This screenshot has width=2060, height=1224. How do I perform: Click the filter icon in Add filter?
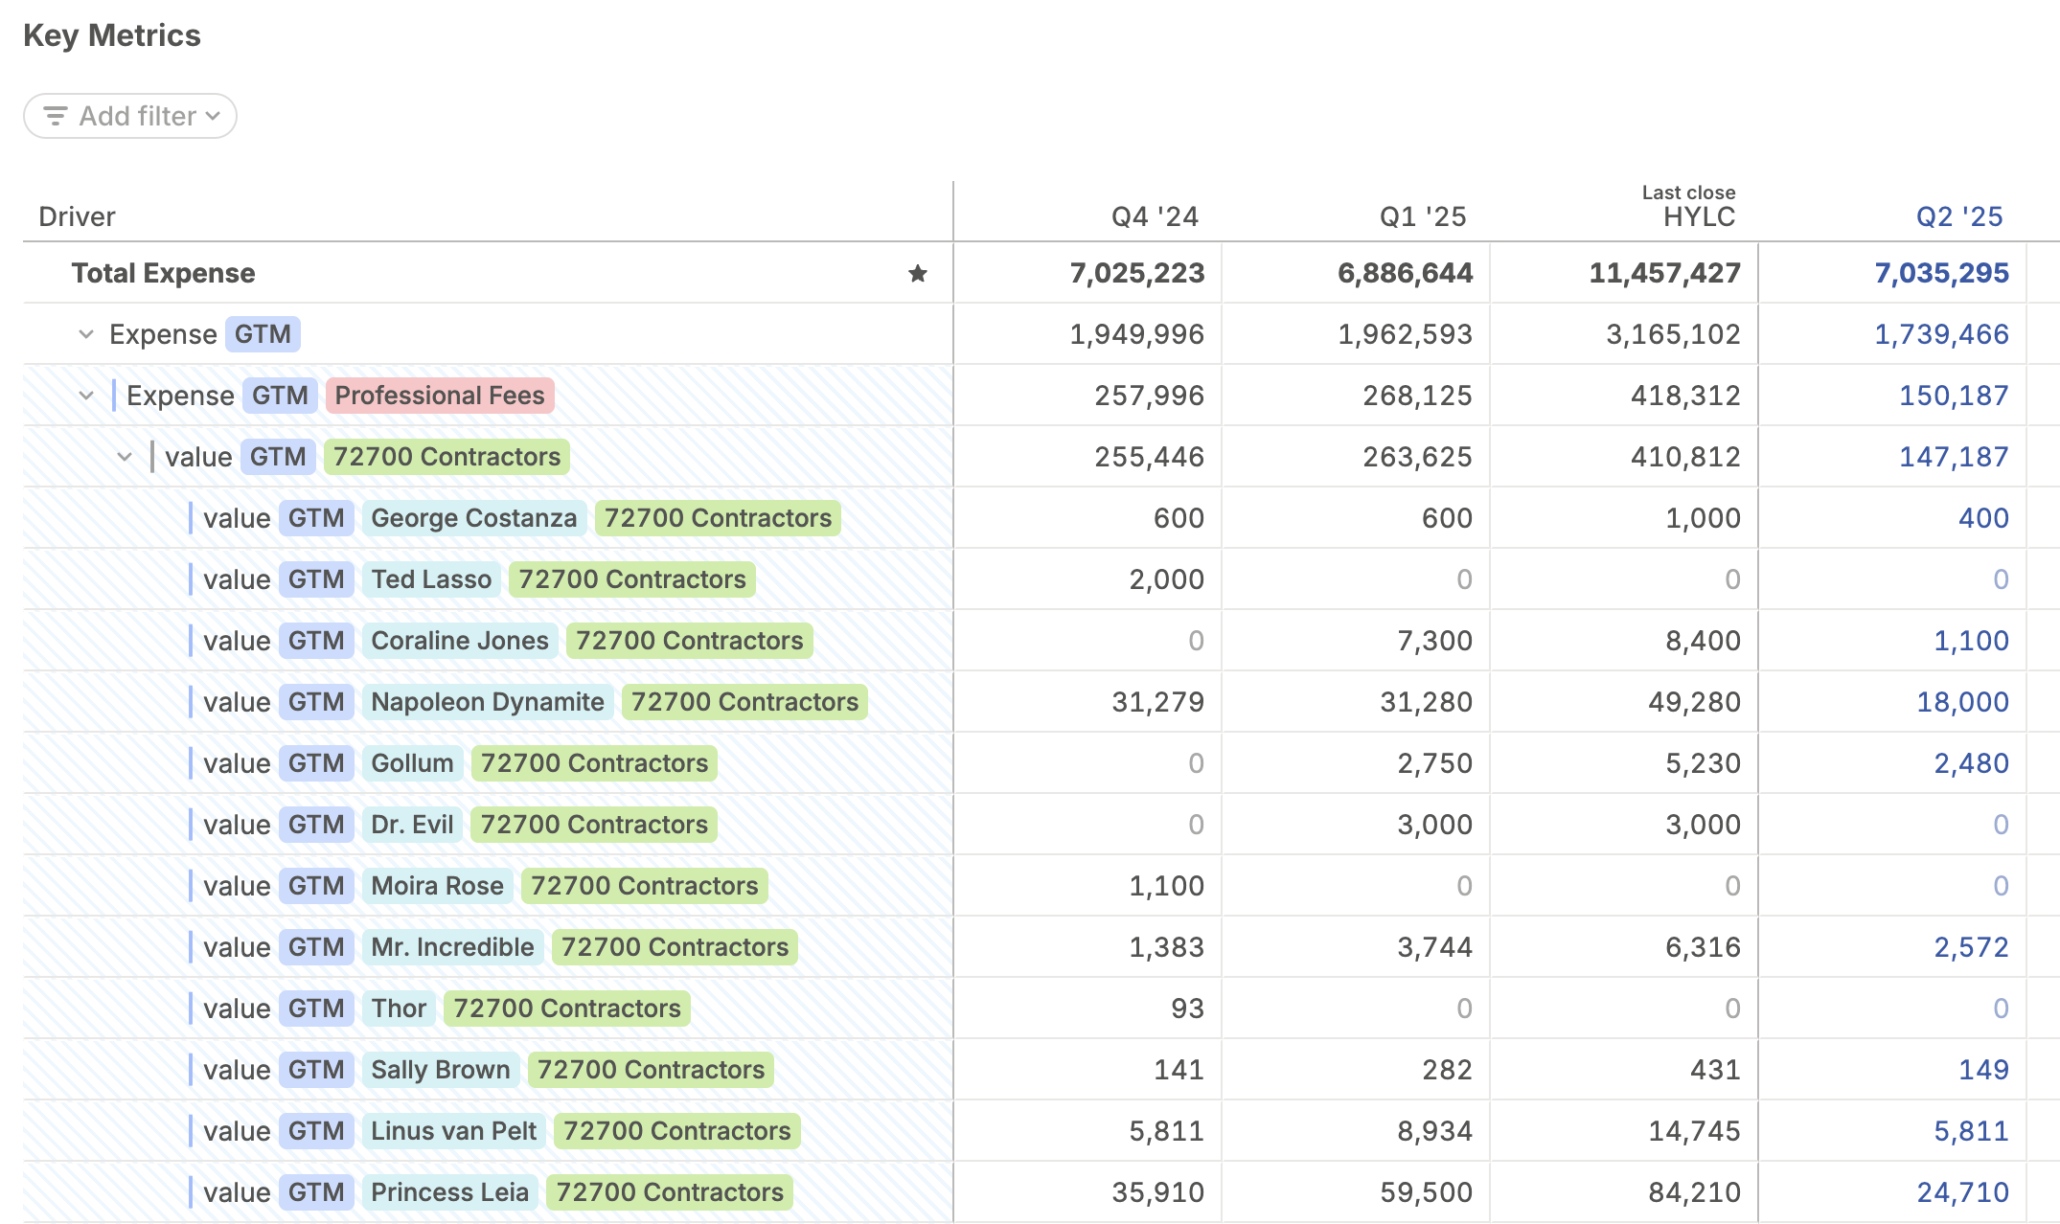pos(56,116)
